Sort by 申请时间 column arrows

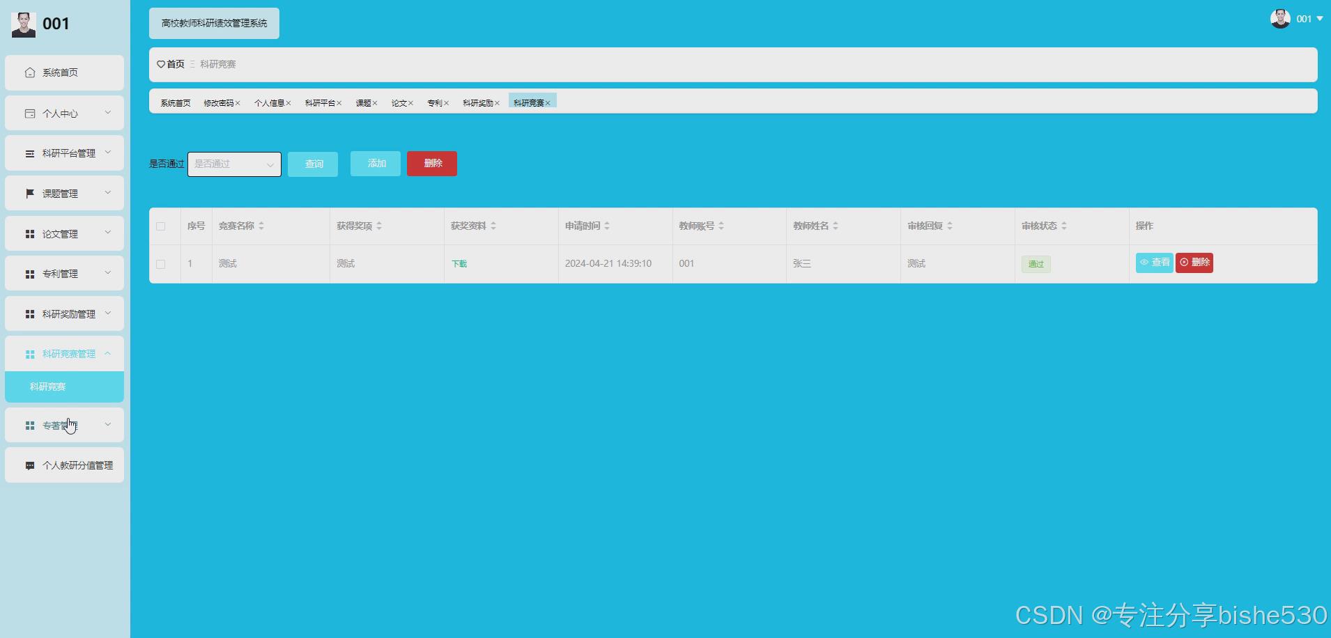[x=607, y=226]
